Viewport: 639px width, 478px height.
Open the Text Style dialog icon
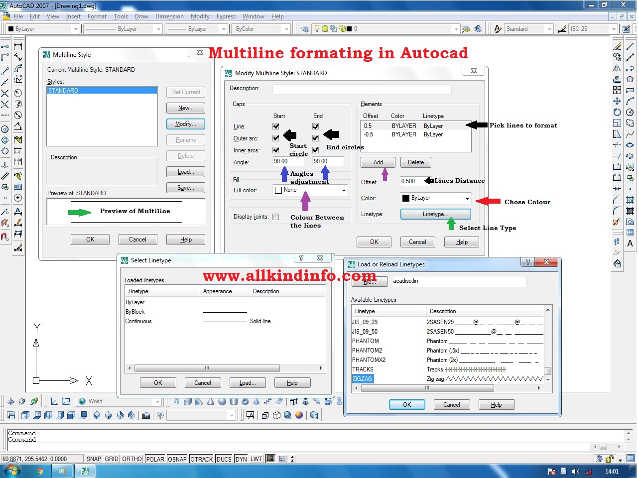point(497,28)
